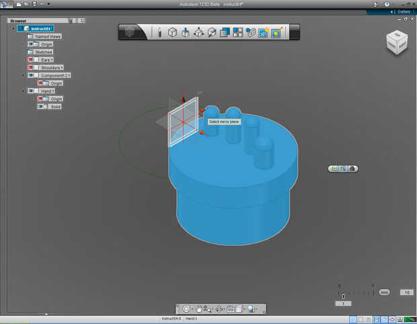Open the undo dropdown arrow in title bar

[48, 4]
